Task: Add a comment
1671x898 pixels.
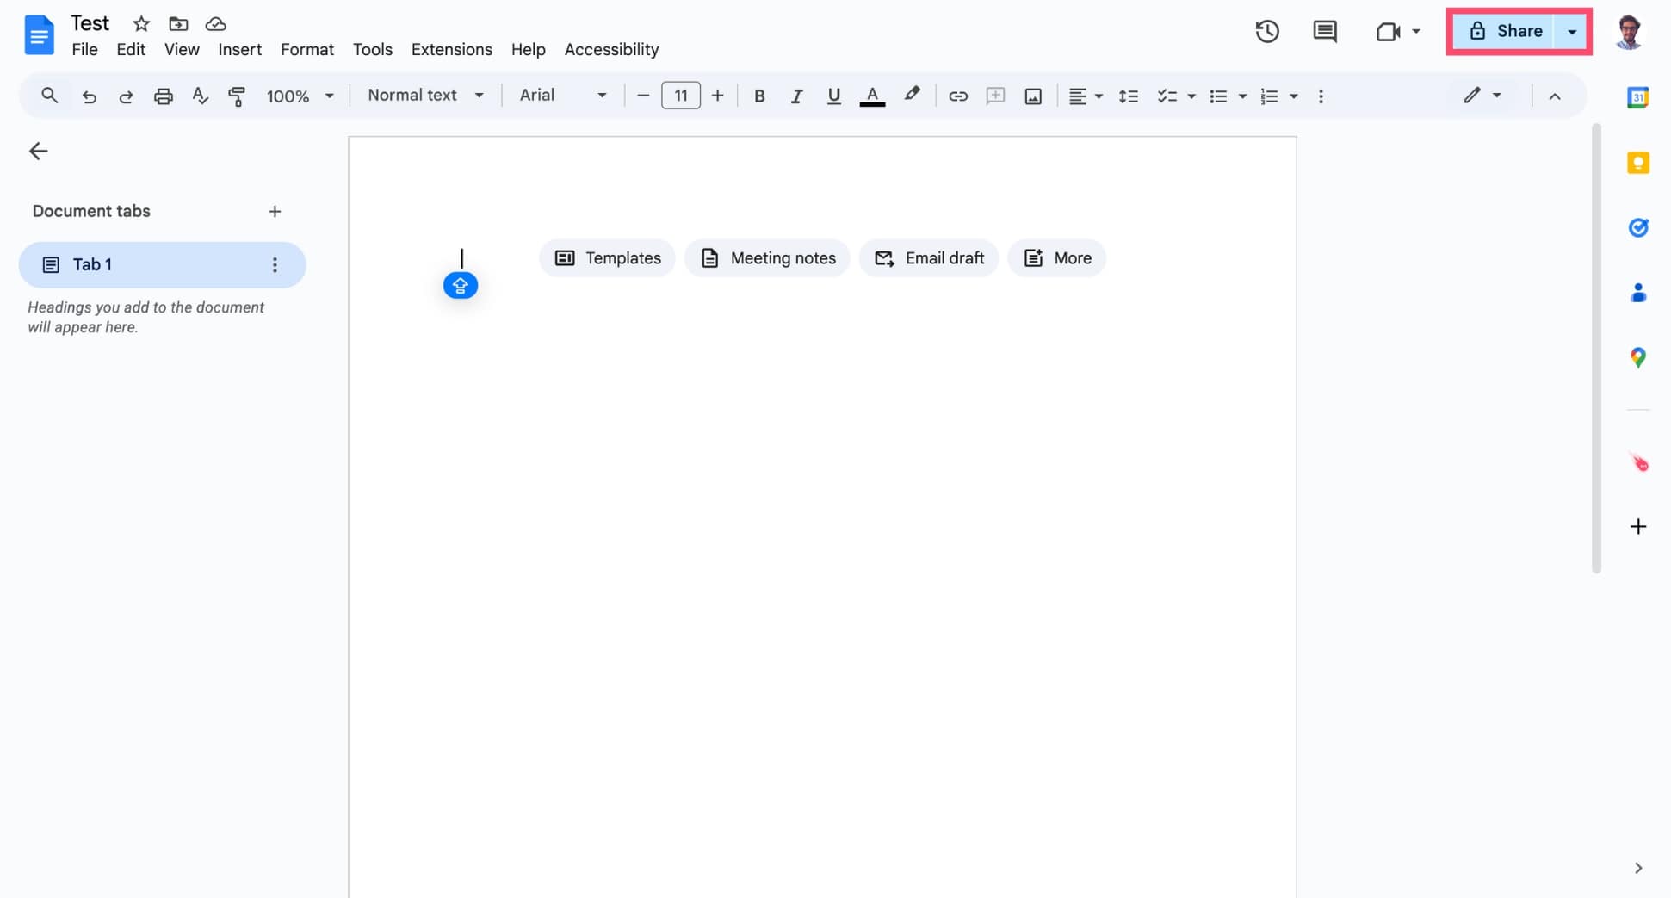Action: coord(995,96)
